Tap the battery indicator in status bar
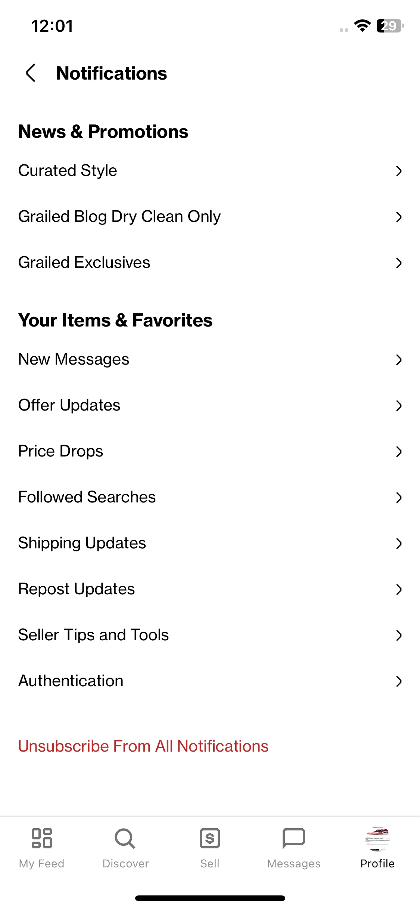Viewport: 420px width, 910px height. point(390,26)
